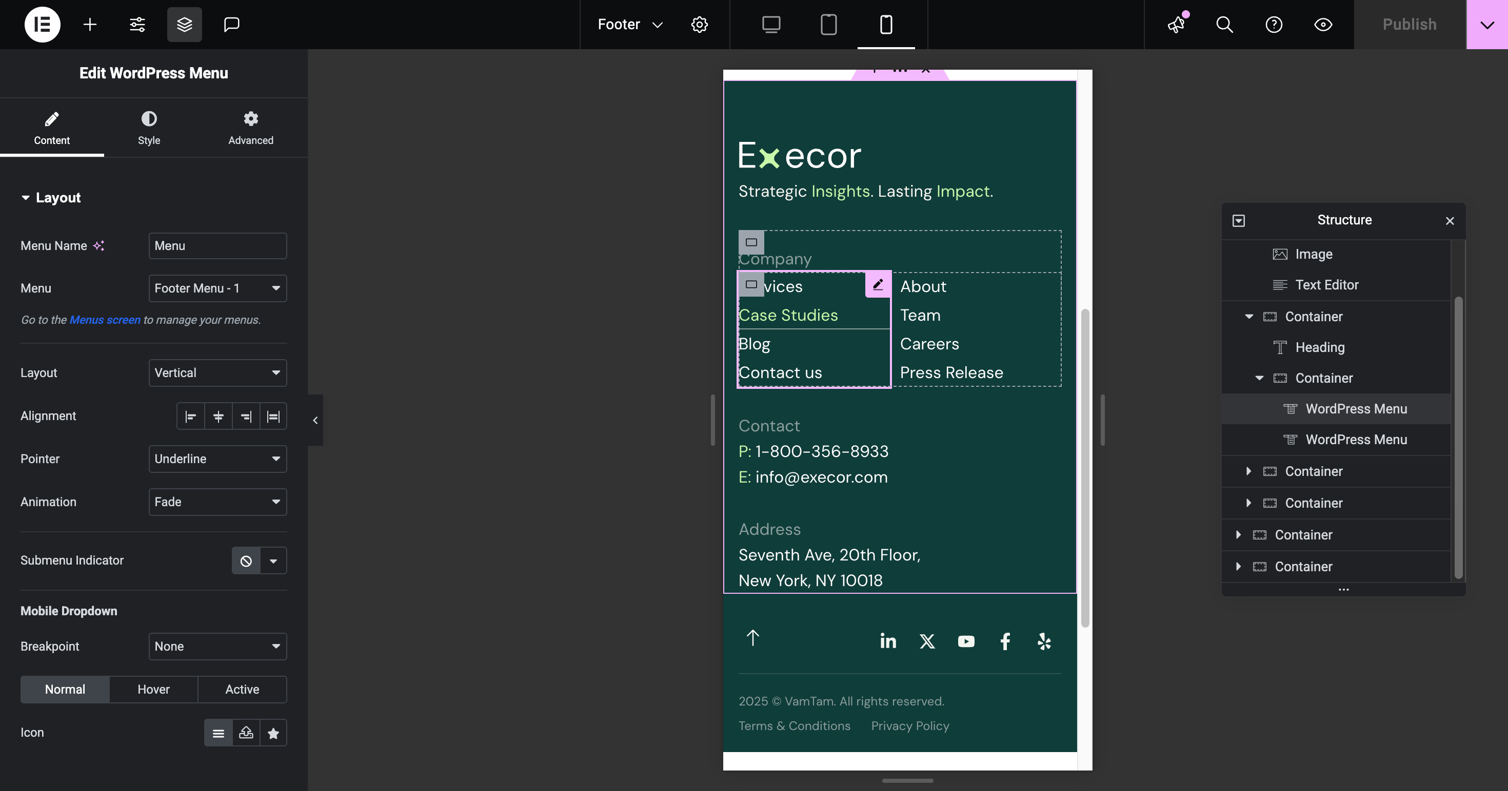
Task: Follow the Menus screen link
Action: click(x=105, y=320)
